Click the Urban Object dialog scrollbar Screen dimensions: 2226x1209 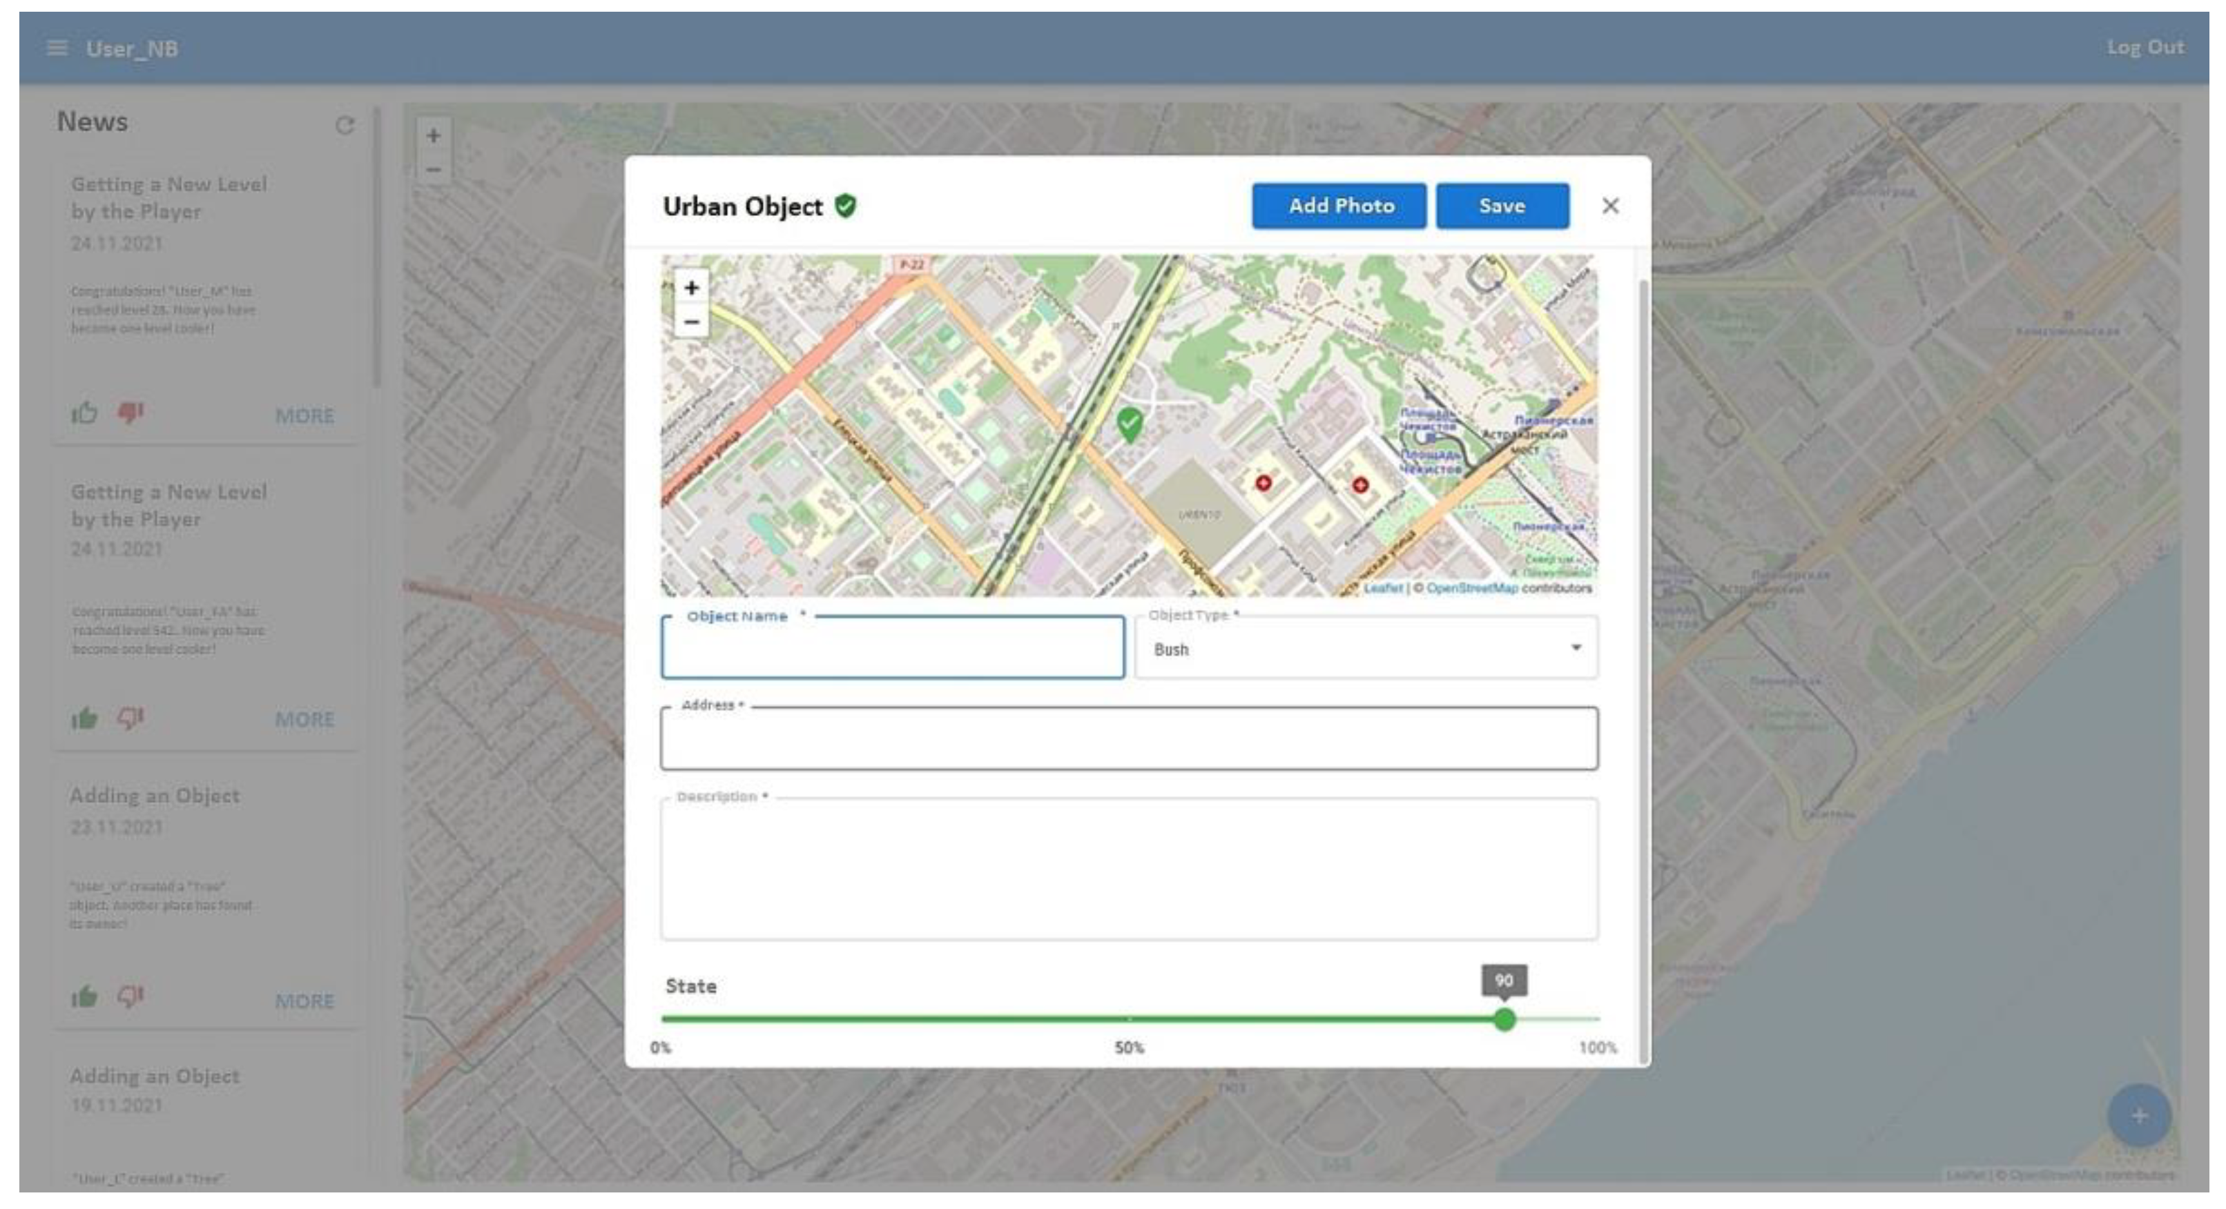point(1643,672)
